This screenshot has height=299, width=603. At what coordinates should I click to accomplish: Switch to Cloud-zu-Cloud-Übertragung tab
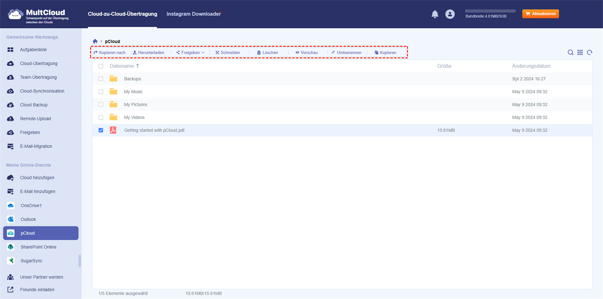[122, 14]
